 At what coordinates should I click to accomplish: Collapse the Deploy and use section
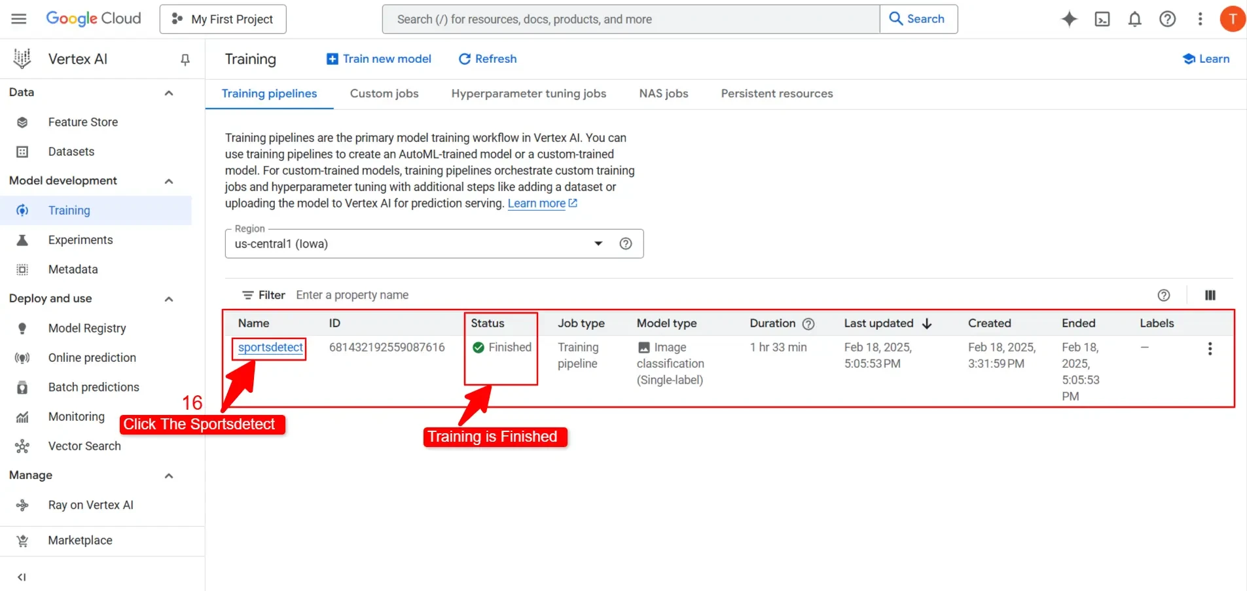pos(169,299)
